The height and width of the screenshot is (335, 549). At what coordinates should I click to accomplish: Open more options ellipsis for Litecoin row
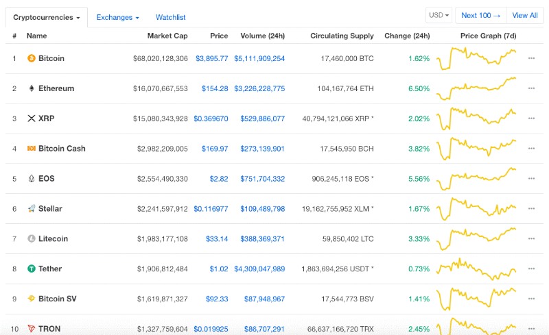pyautogui.click(x=531, y=238)
